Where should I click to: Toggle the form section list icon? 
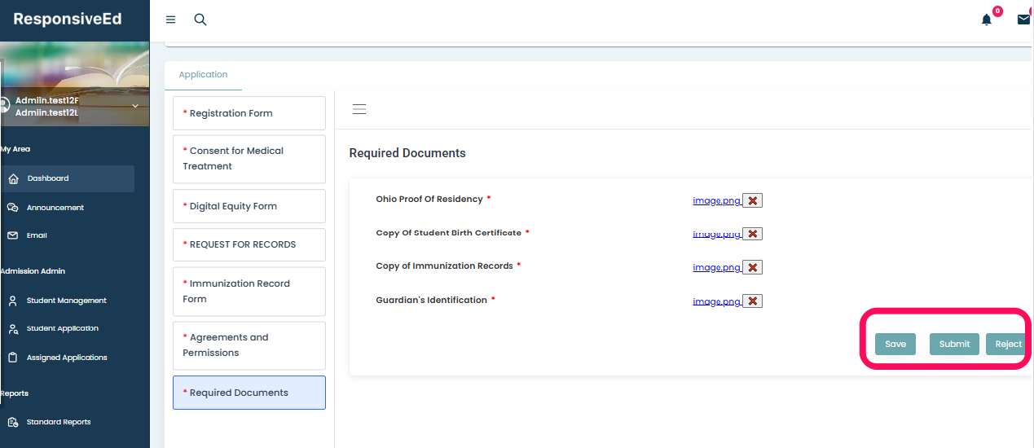(359, 109)
